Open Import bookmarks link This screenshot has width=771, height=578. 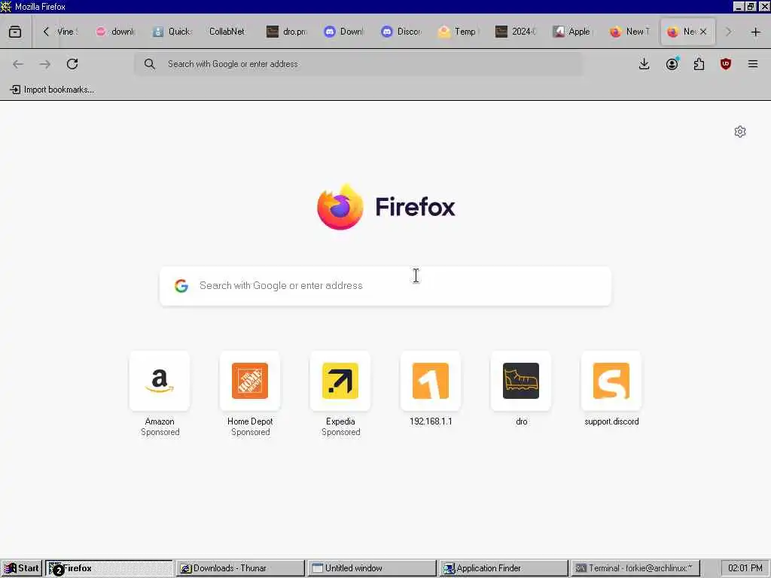(53, 90)
